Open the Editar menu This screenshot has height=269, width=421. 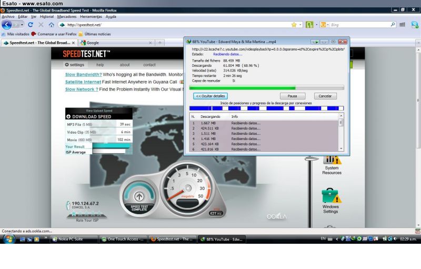coord(23,16)
